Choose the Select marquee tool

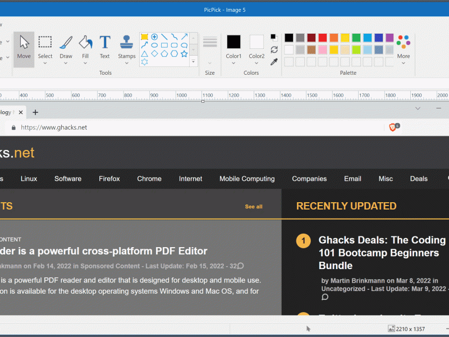coord(45,47)
